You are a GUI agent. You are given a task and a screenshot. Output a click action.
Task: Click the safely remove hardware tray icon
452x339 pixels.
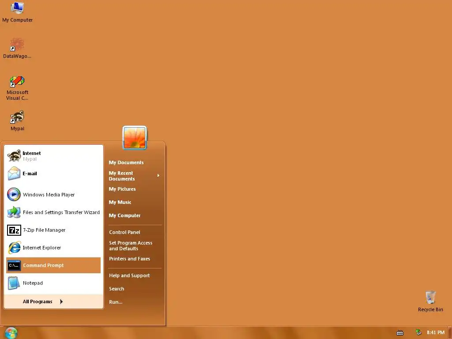click(x=418, y=332)
